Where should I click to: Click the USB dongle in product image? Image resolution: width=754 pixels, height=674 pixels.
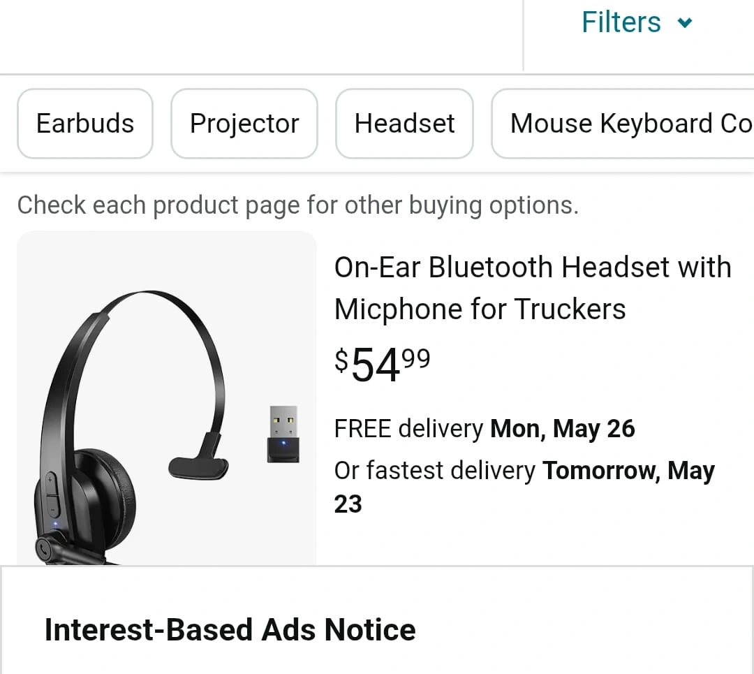pyautogui.click(x=283, y=434)
